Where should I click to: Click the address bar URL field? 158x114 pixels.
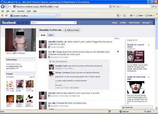pos(61,7)
